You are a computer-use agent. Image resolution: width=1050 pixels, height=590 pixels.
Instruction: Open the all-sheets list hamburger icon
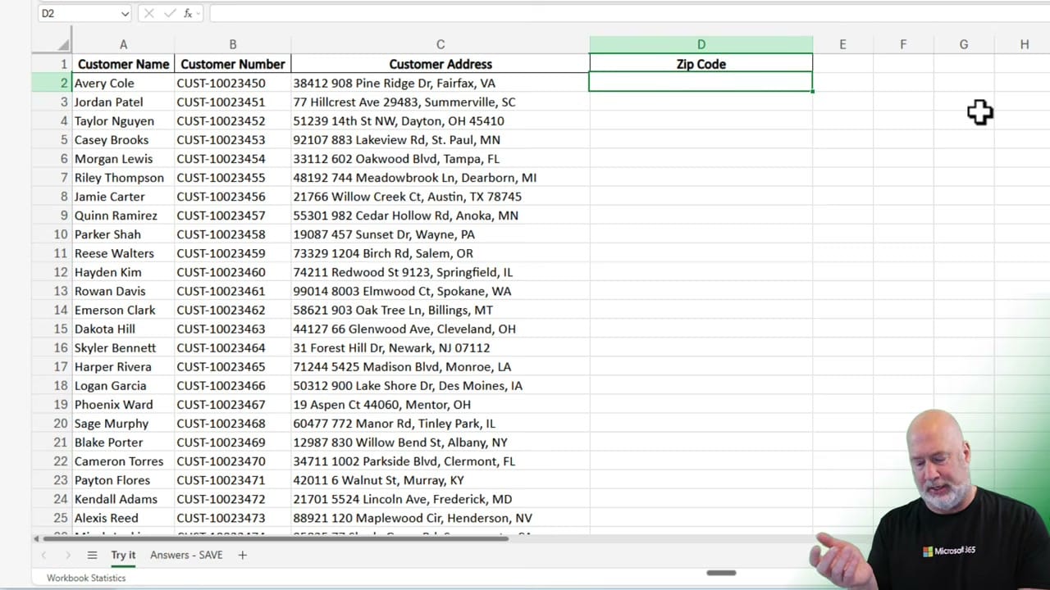93,555
